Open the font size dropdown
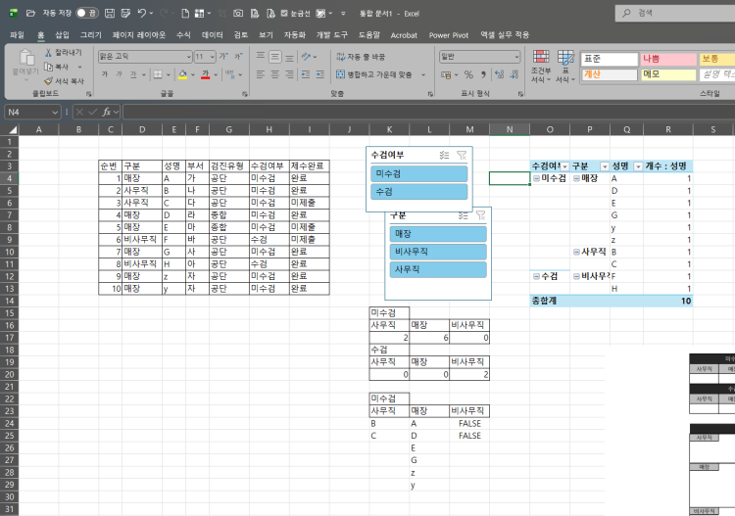 (212, 57)
